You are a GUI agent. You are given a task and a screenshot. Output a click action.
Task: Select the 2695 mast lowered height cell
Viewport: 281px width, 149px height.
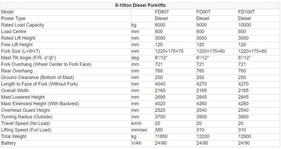160,97
